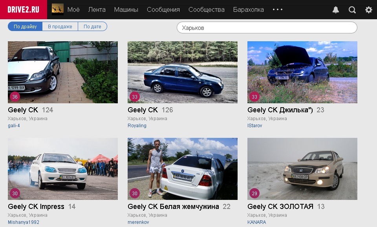Click the user avatar picture in header
The image size is (377, 227).
coord(58,9)
